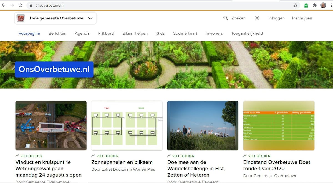Expand the Hele gemeente Overbetuwe dropdown

[90, 18]
